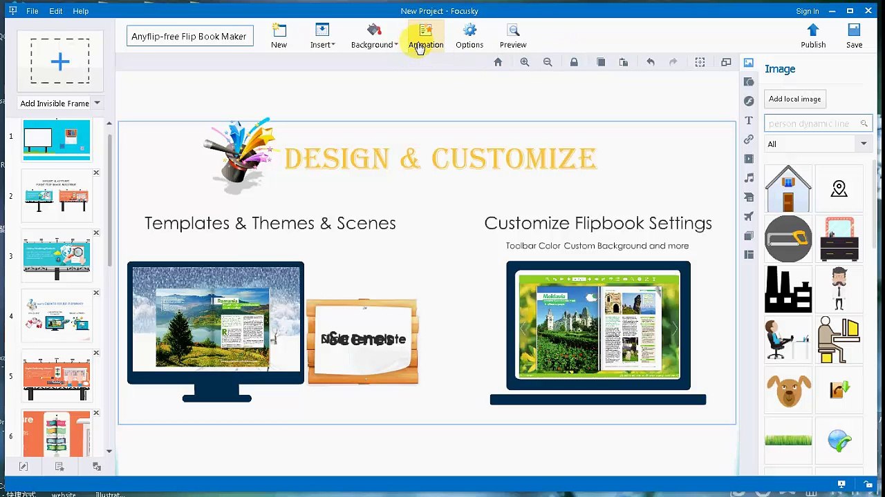Click the slide list scroll-up arrow
885x497 pixels.
click(109, 124)
